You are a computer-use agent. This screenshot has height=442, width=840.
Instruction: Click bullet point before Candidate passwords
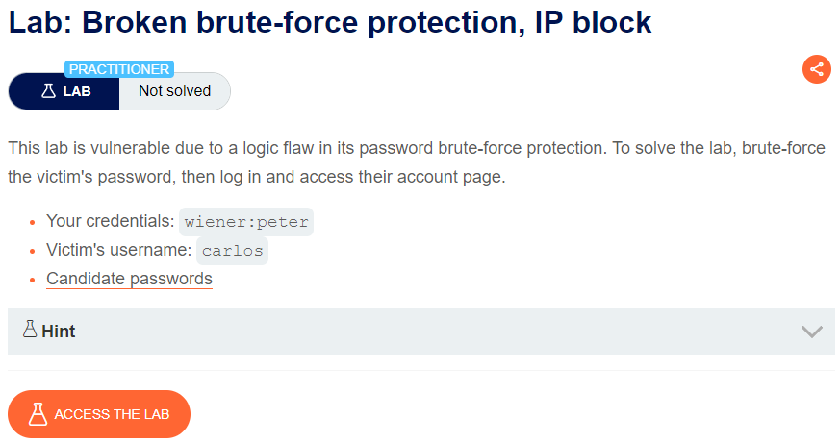point(33,280)
